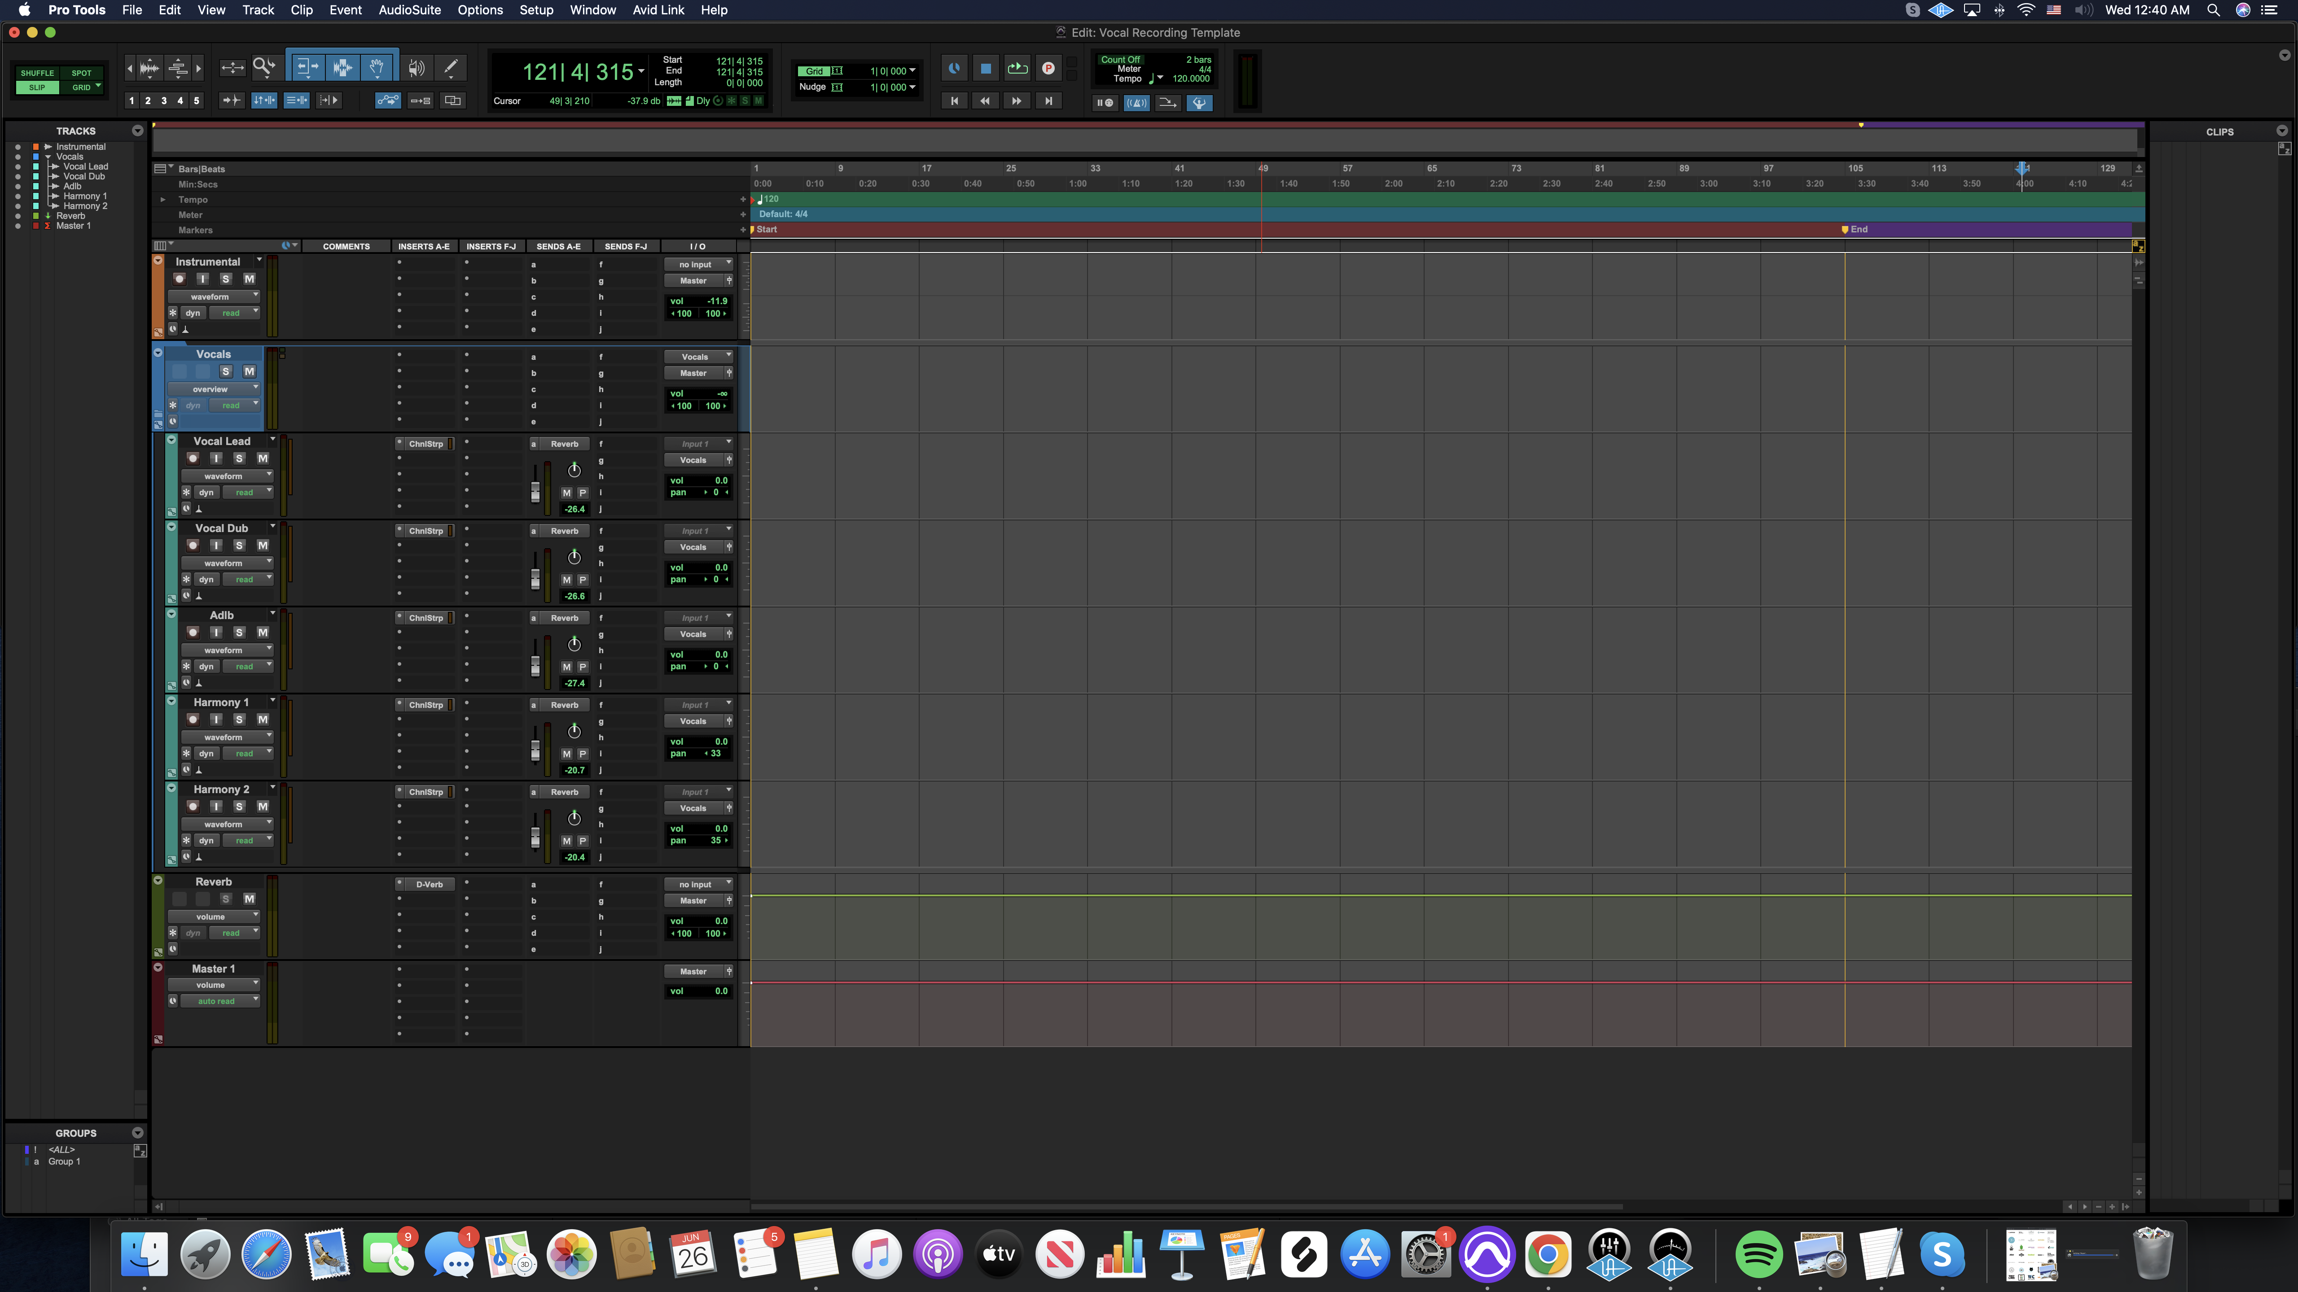Screen dimensions: 2298x1292
Task: Select the Pencil tool
Action: (x=452, y=68)
